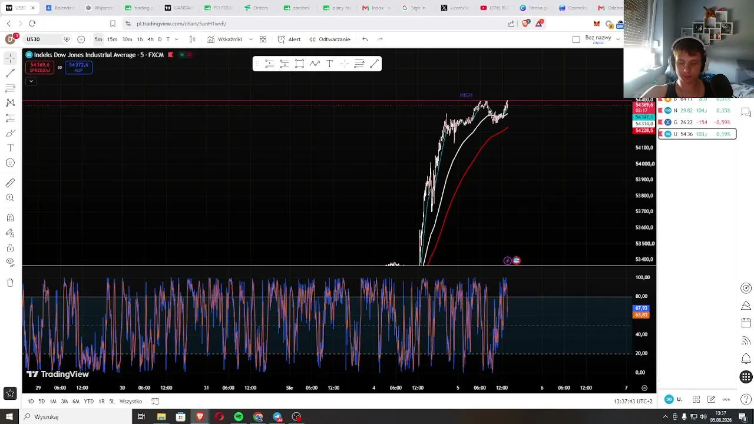This screenshot has width=754, height=424.
Task: Click the trash remove objects icon
Action: point(10,283)
